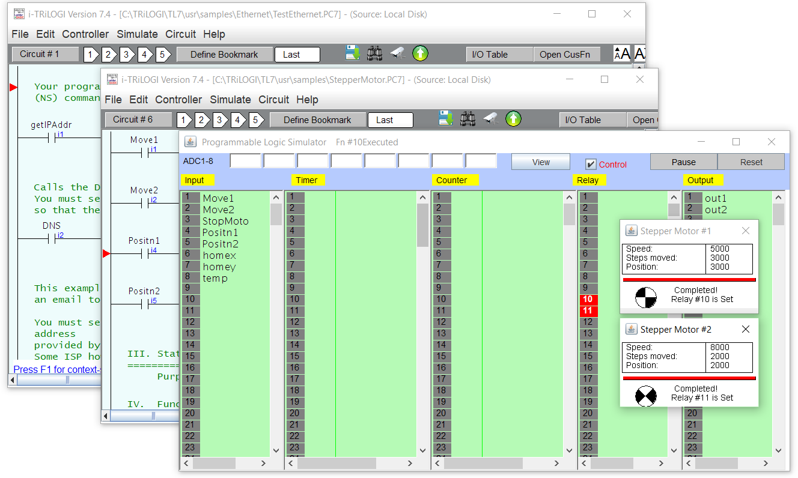
Task: Open Edit menu in TestEthernet window
Action: pos(45,34)
